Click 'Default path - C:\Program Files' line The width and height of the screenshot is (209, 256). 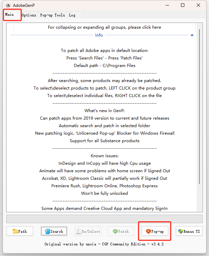point(105,66)
